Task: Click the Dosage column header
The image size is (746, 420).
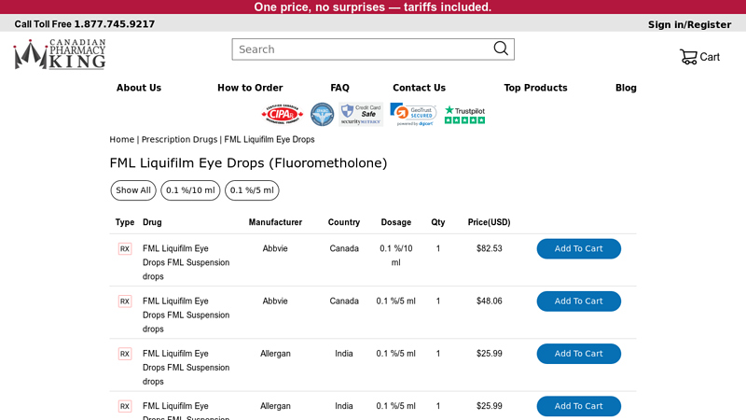Action: pyautogui.click(x=395, y=222)
